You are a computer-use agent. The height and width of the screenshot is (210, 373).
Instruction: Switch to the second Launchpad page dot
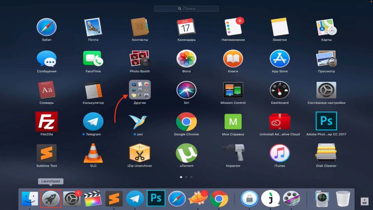pos(186,177)
